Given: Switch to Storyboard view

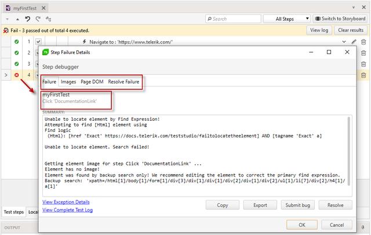Looking at the screenshot, I should (x=340, y=19).
